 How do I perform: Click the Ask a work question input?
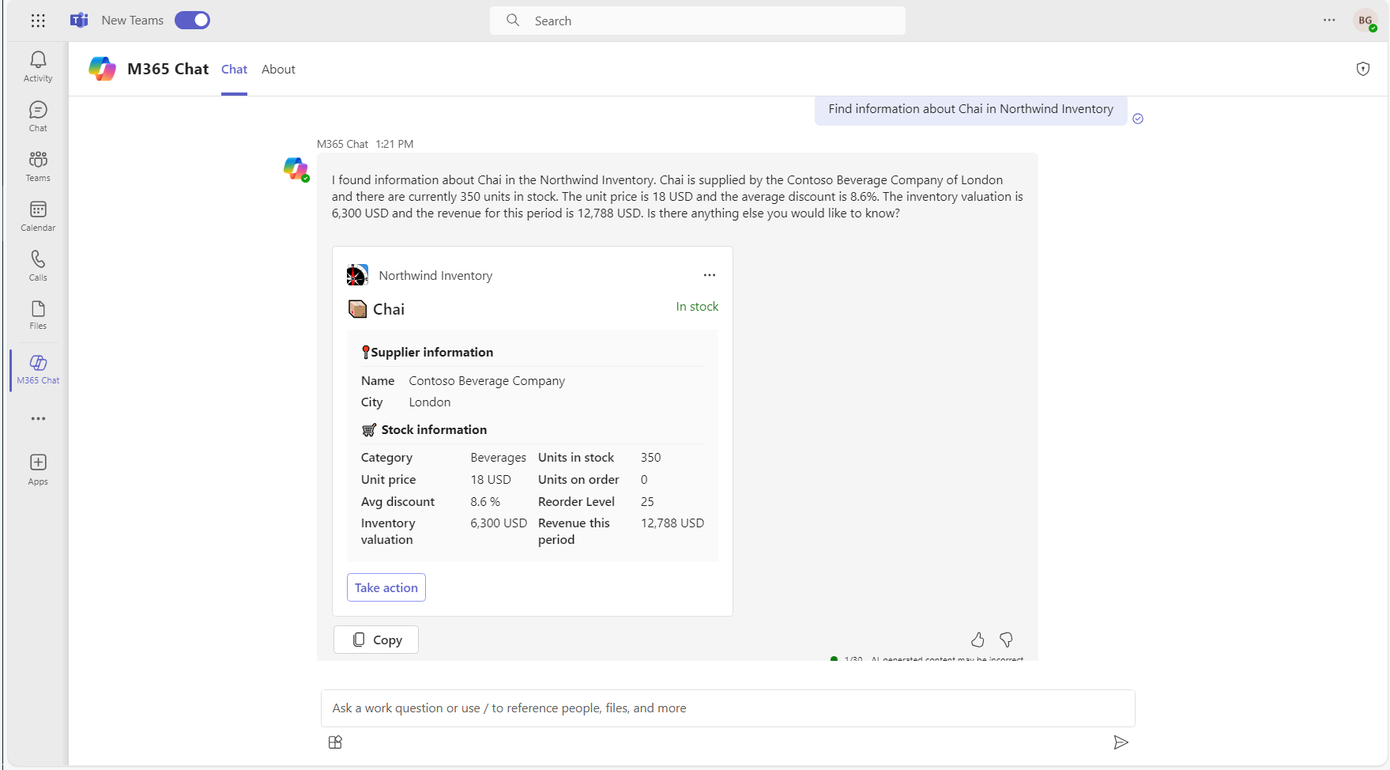tap(728, 708)
